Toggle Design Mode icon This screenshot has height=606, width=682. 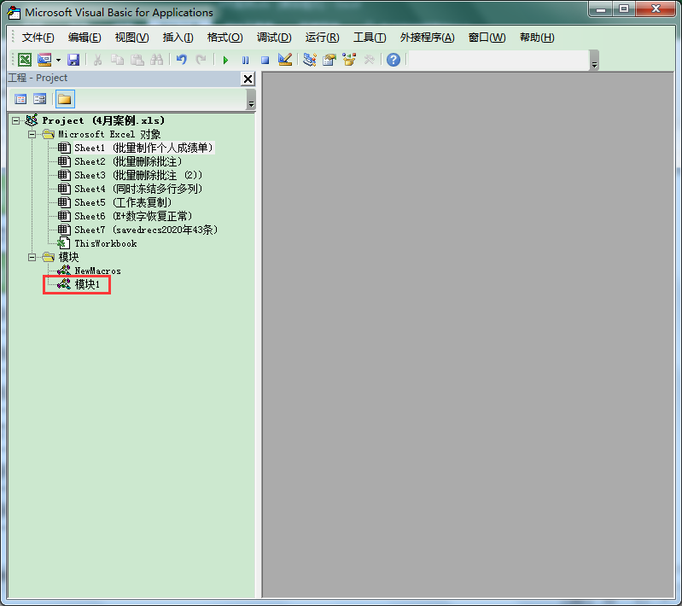tap(285, 60)
